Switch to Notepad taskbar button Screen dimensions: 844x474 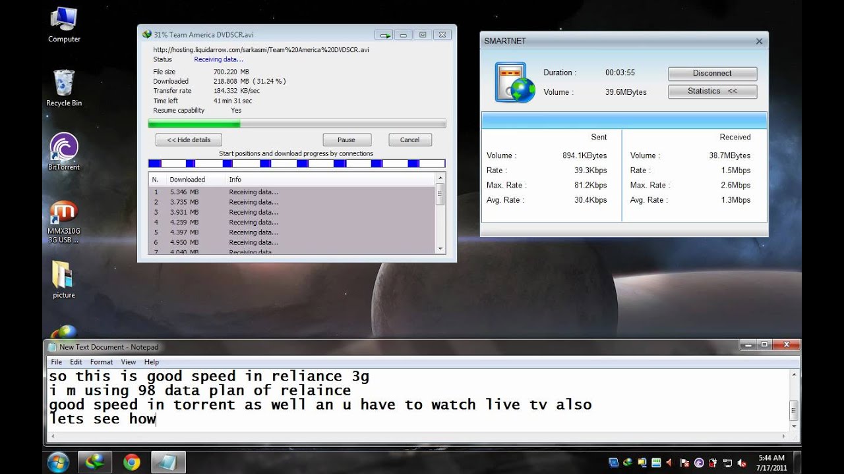click(x=168, y=462)
